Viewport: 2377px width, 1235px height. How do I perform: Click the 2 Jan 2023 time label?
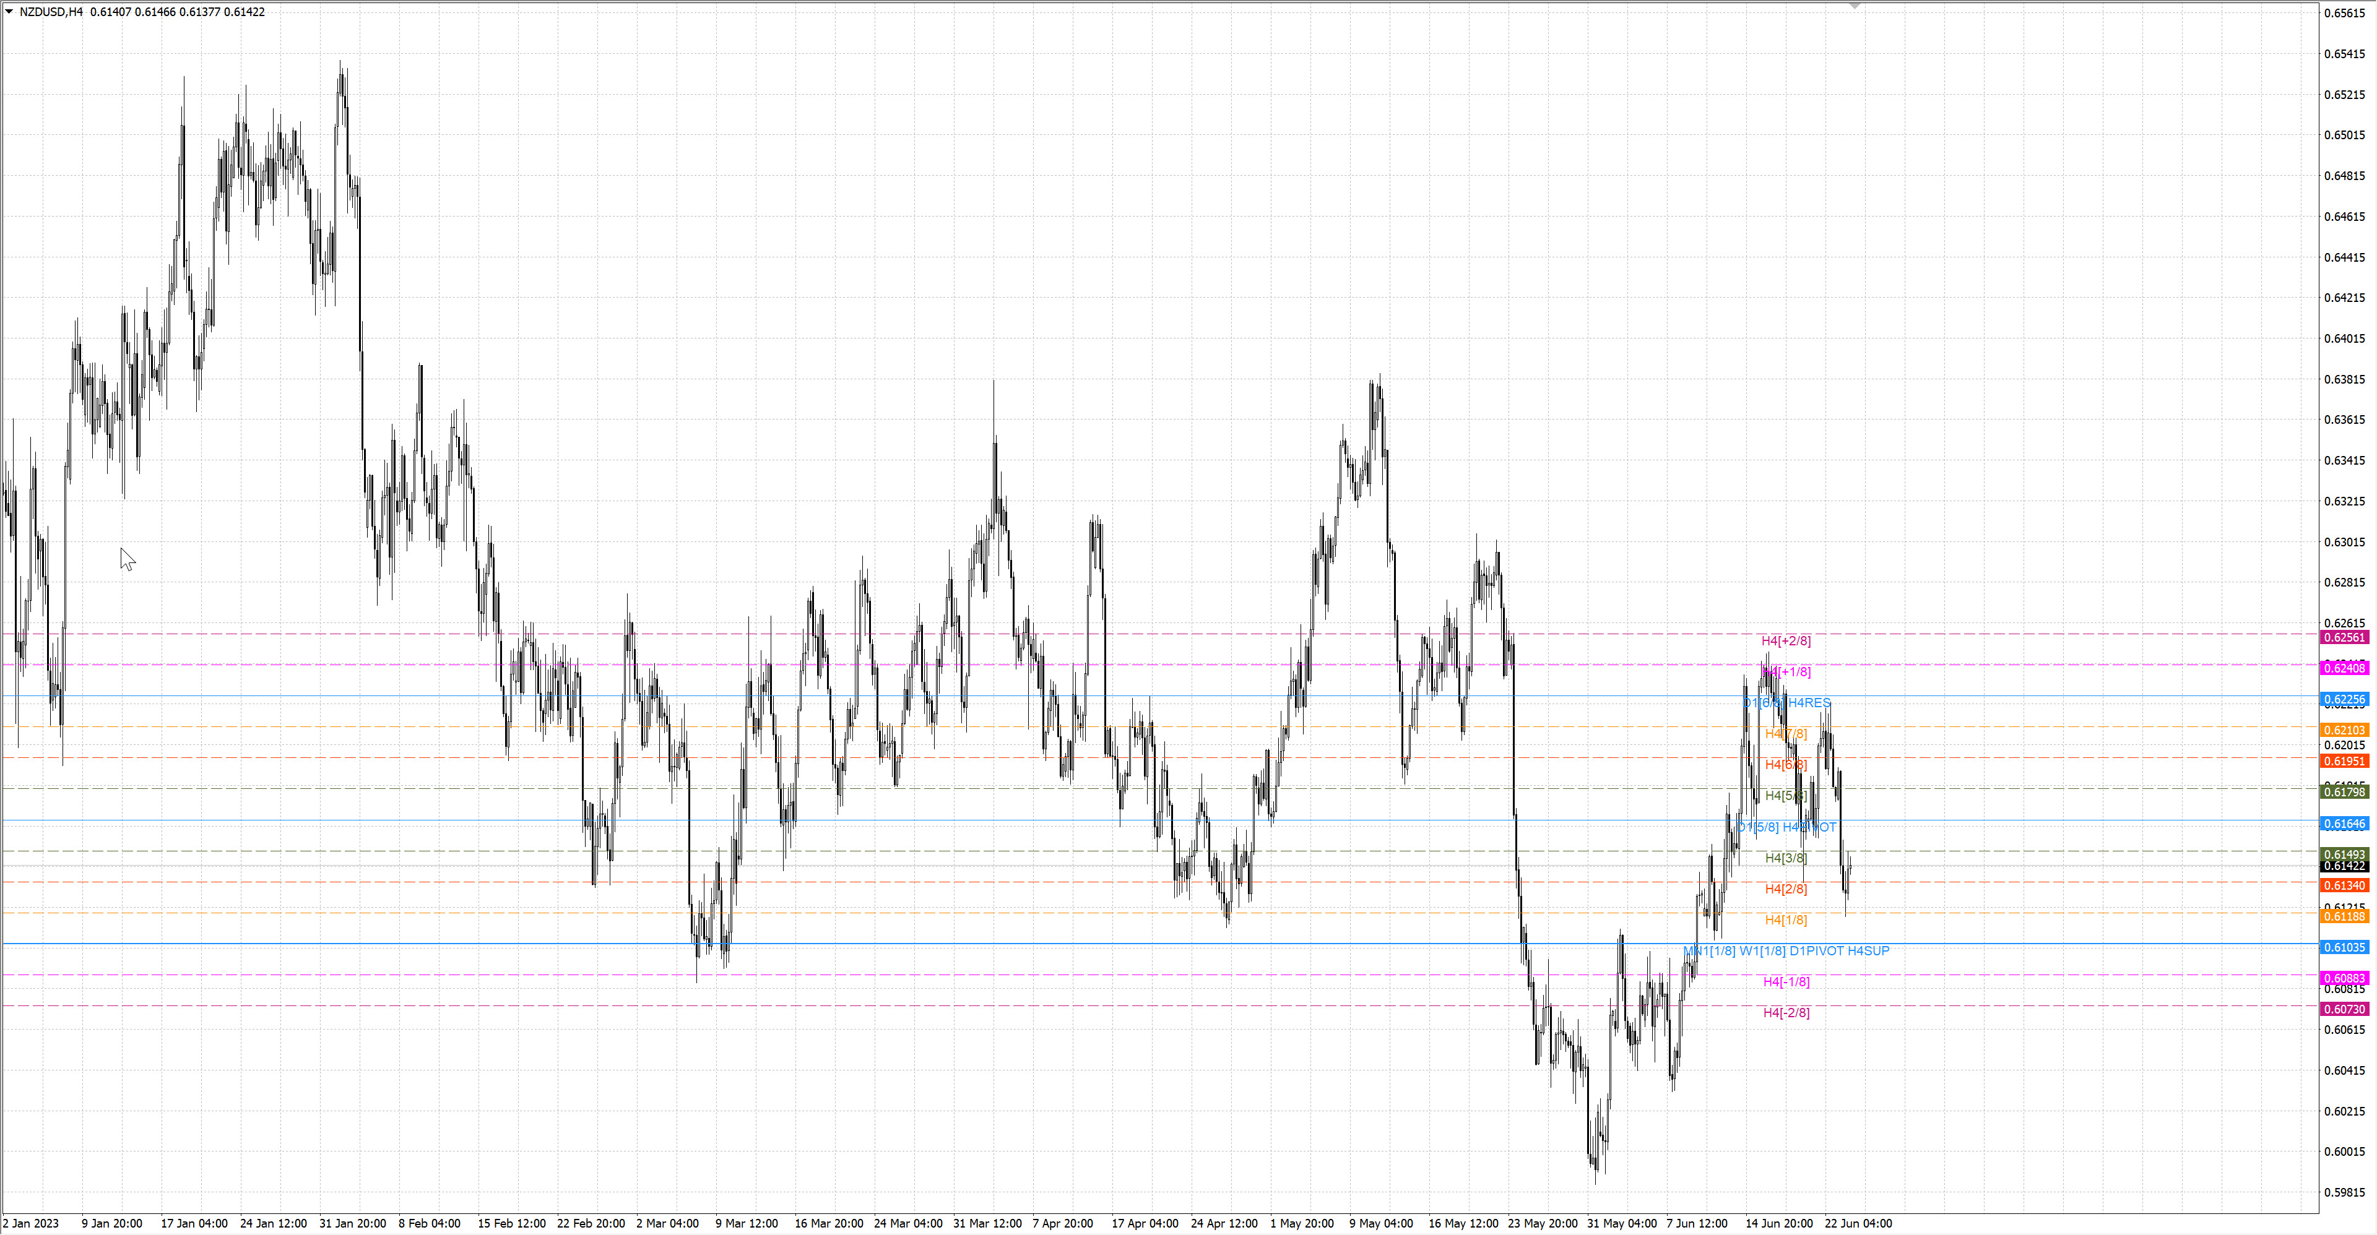pyautogui.click(x=30, y=1224)
